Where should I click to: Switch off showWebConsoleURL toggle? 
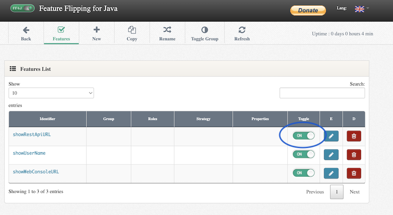tap(303, 173)
